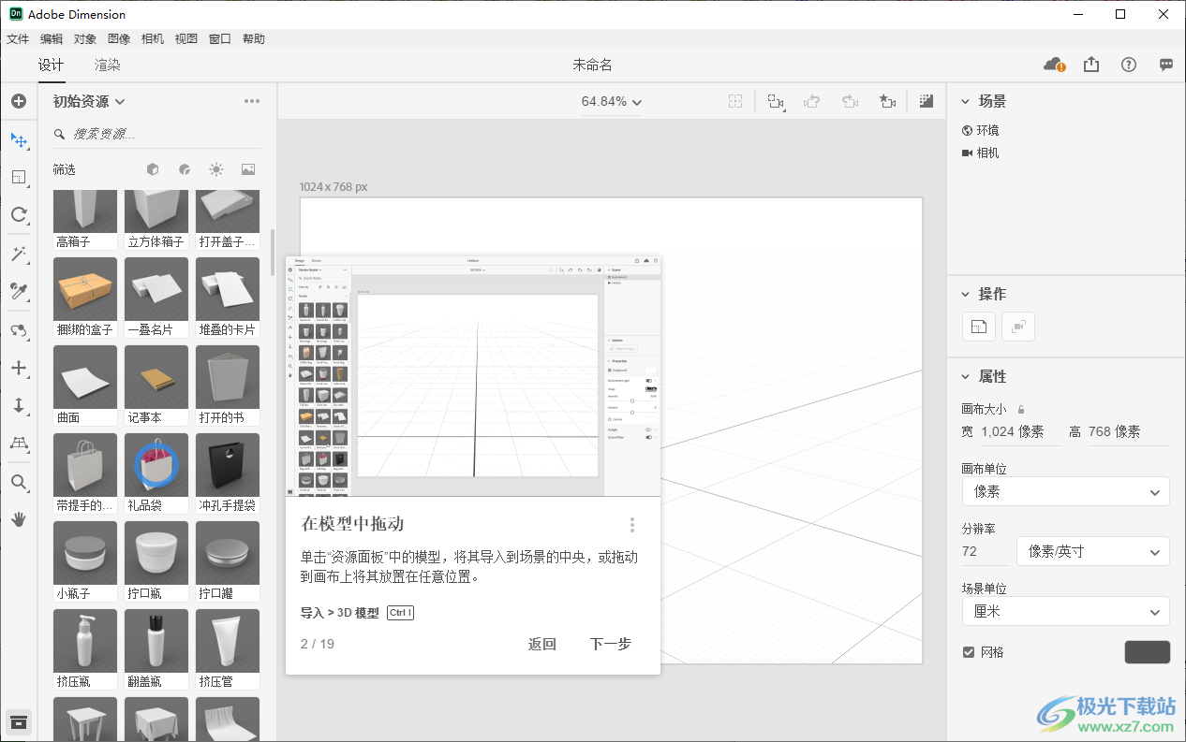1186x742 pixels.
Task: Toggle the 网格 grid checkbox
Action: click(969, 652)
